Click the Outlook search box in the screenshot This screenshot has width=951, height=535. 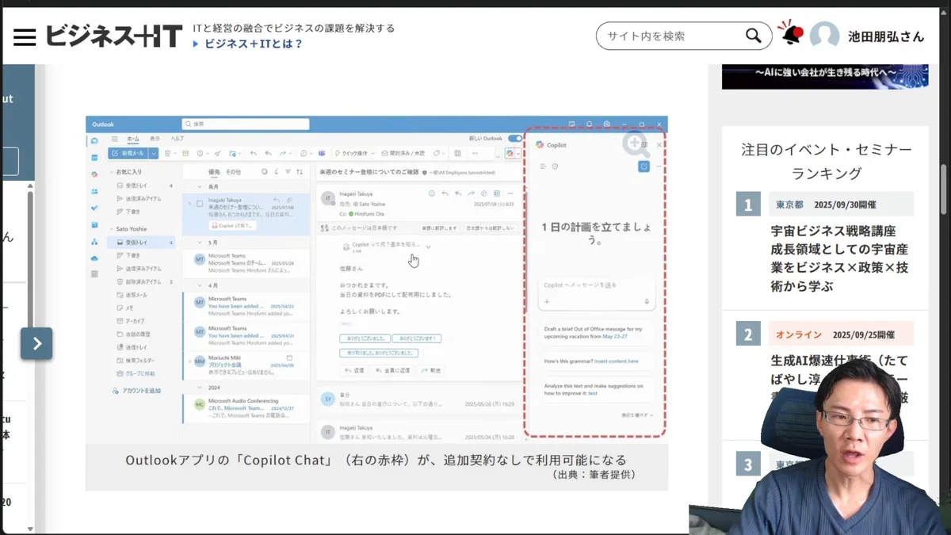[246, 124]
